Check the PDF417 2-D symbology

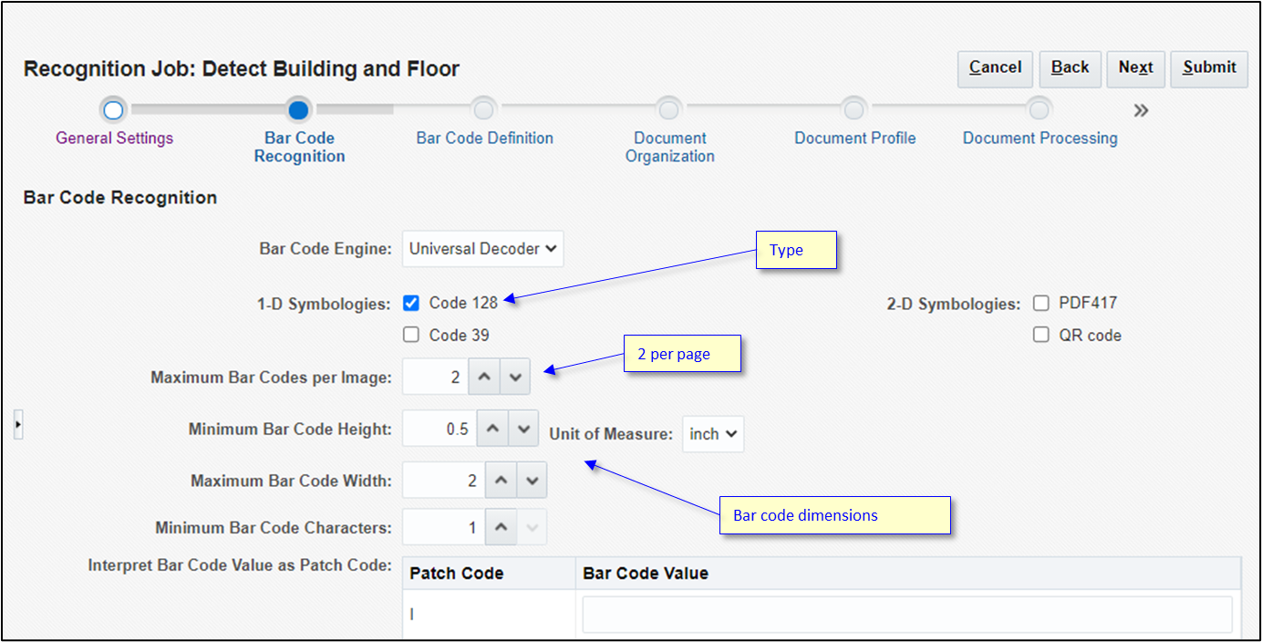pos(1040,302)
